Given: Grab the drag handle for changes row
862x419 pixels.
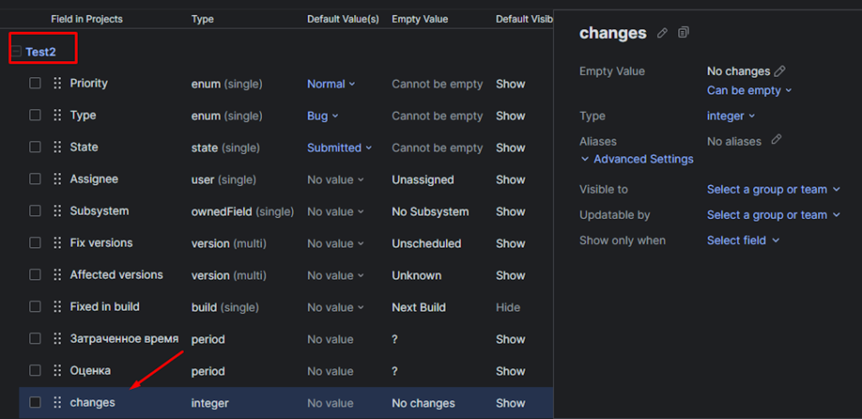Looking at the screenshot, I should (57, 403).
